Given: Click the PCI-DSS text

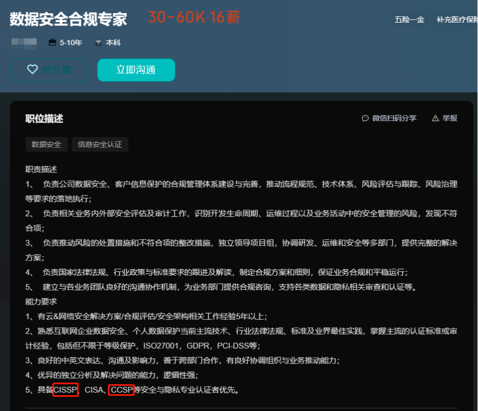Looking at the screenshot, I should [x=233, y=346].
